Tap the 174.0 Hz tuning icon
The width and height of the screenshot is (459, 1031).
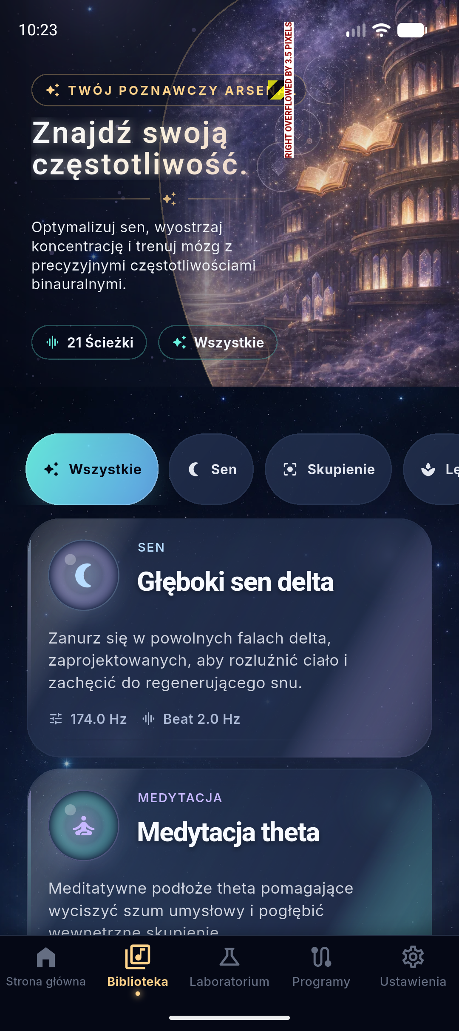click(x=56, y=719)
